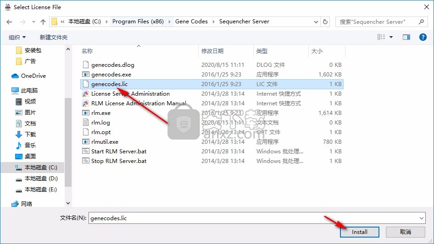Select the rlm.exe application icon
This screenshot has height=244, width=434.
[x=86, y=113]
